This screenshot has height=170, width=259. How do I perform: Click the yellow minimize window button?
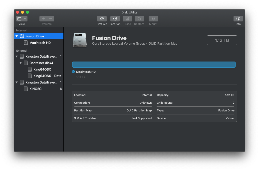pyautogui.click(x=22, y=12)
